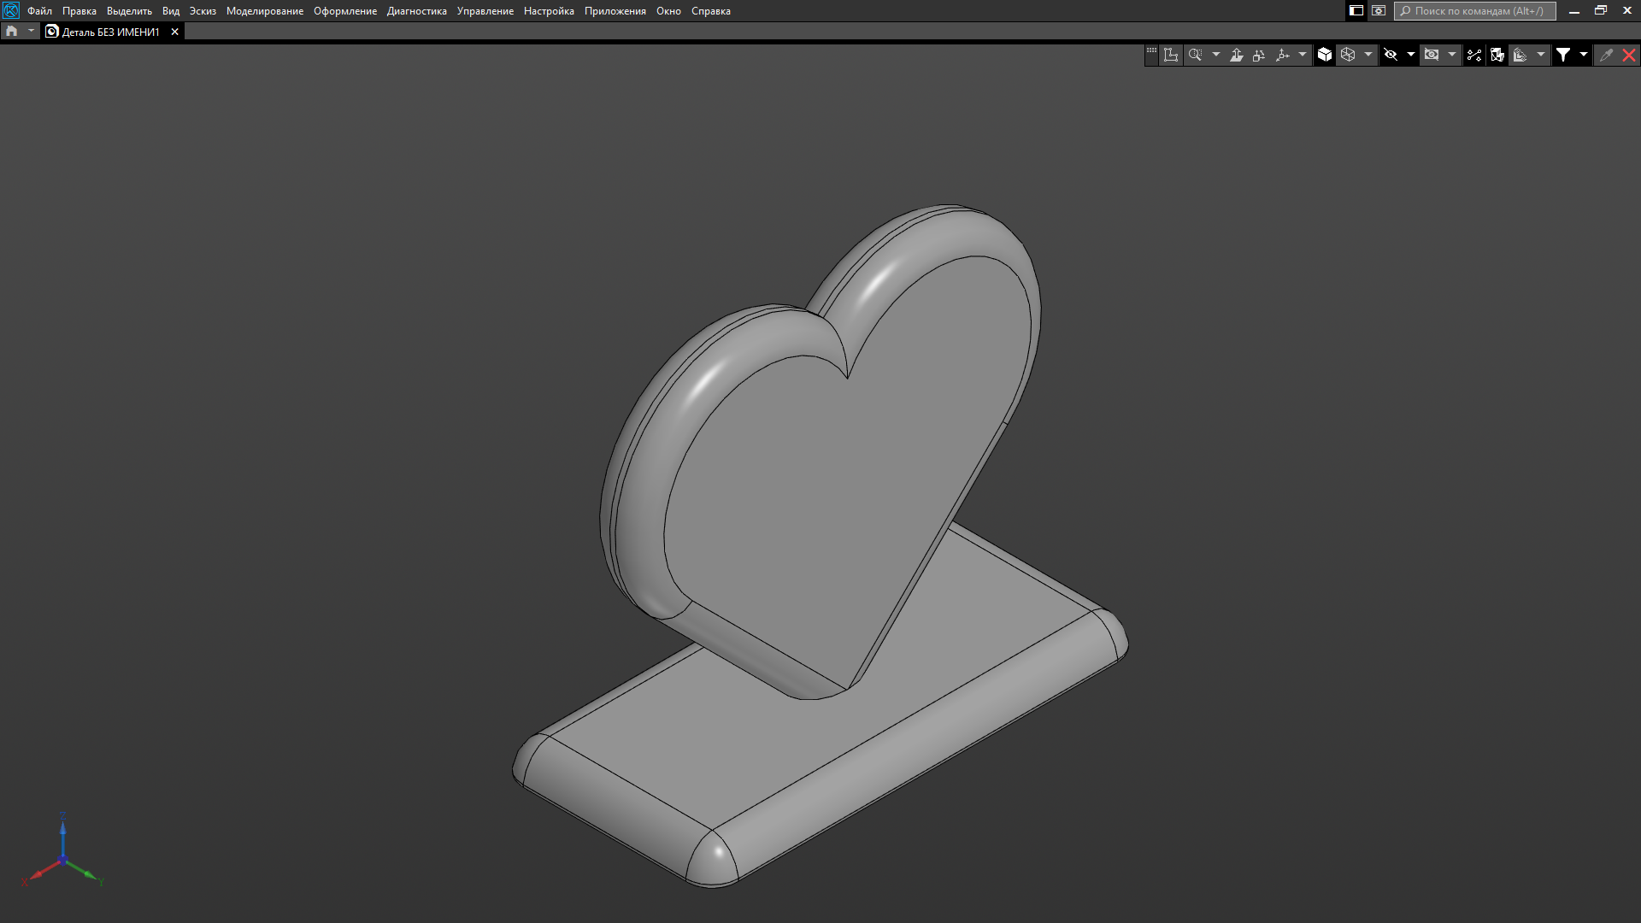
Task: Close the Деталь БЕЗ ИМЕНИ1 tab
Action: [175, 32]
